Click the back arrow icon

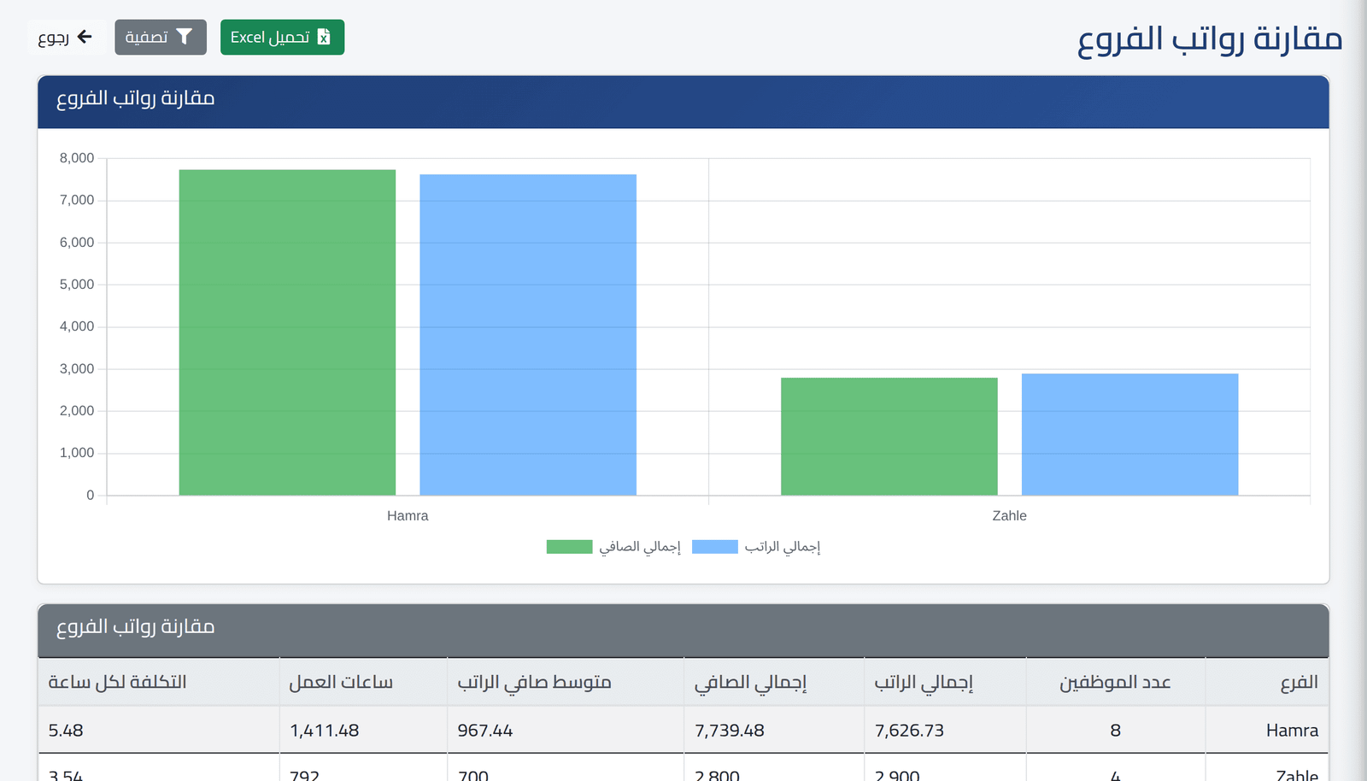click(85, 37)
